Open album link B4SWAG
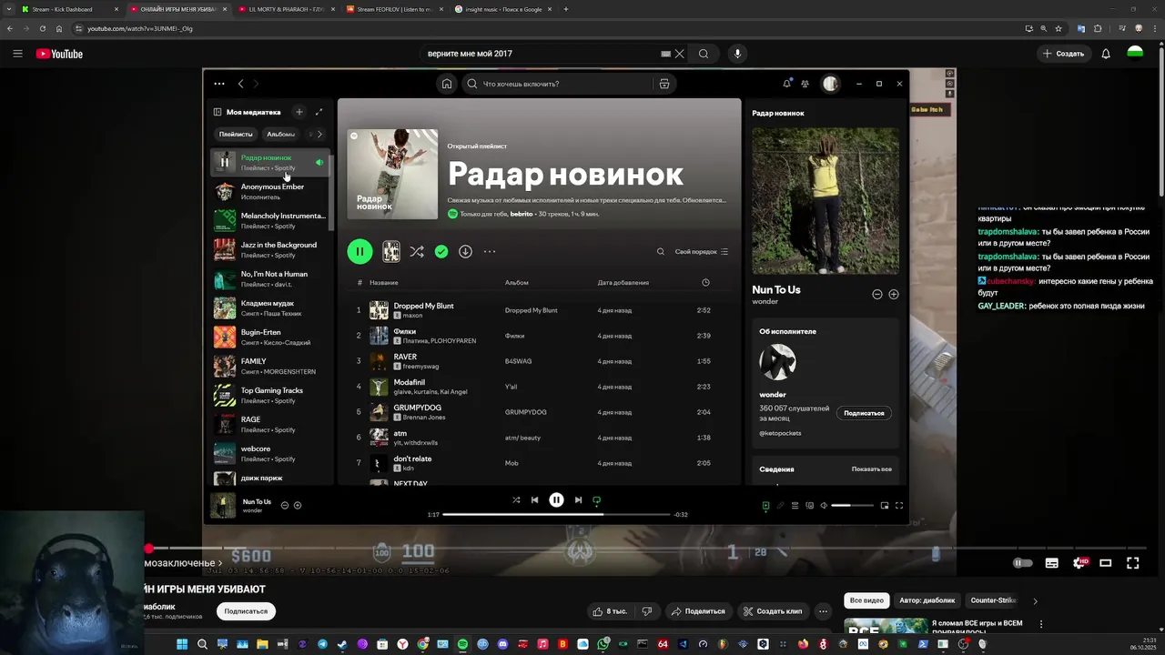1165x655 pixels. tap(518, 361)
